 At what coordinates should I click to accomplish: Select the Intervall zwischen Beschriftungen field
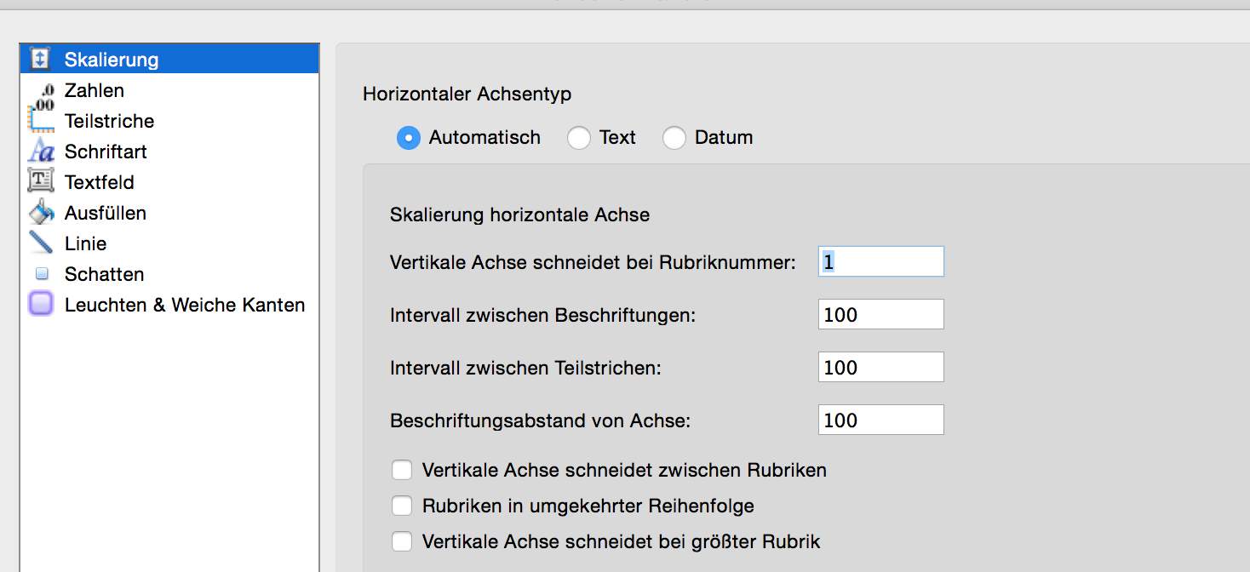(880, 314)
